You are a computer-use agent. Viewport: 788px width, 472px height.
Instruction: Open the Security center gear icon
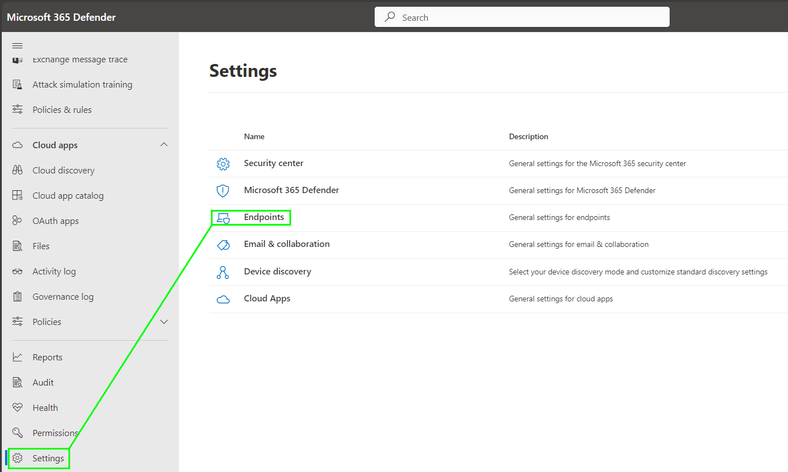(223, 164)
